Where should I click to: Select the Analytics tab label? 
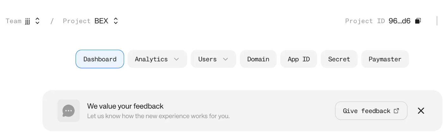tap(151, 59)
